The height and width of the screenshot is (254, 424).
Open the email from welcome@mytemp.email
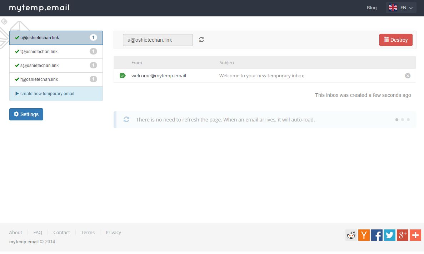click(159, 76)
